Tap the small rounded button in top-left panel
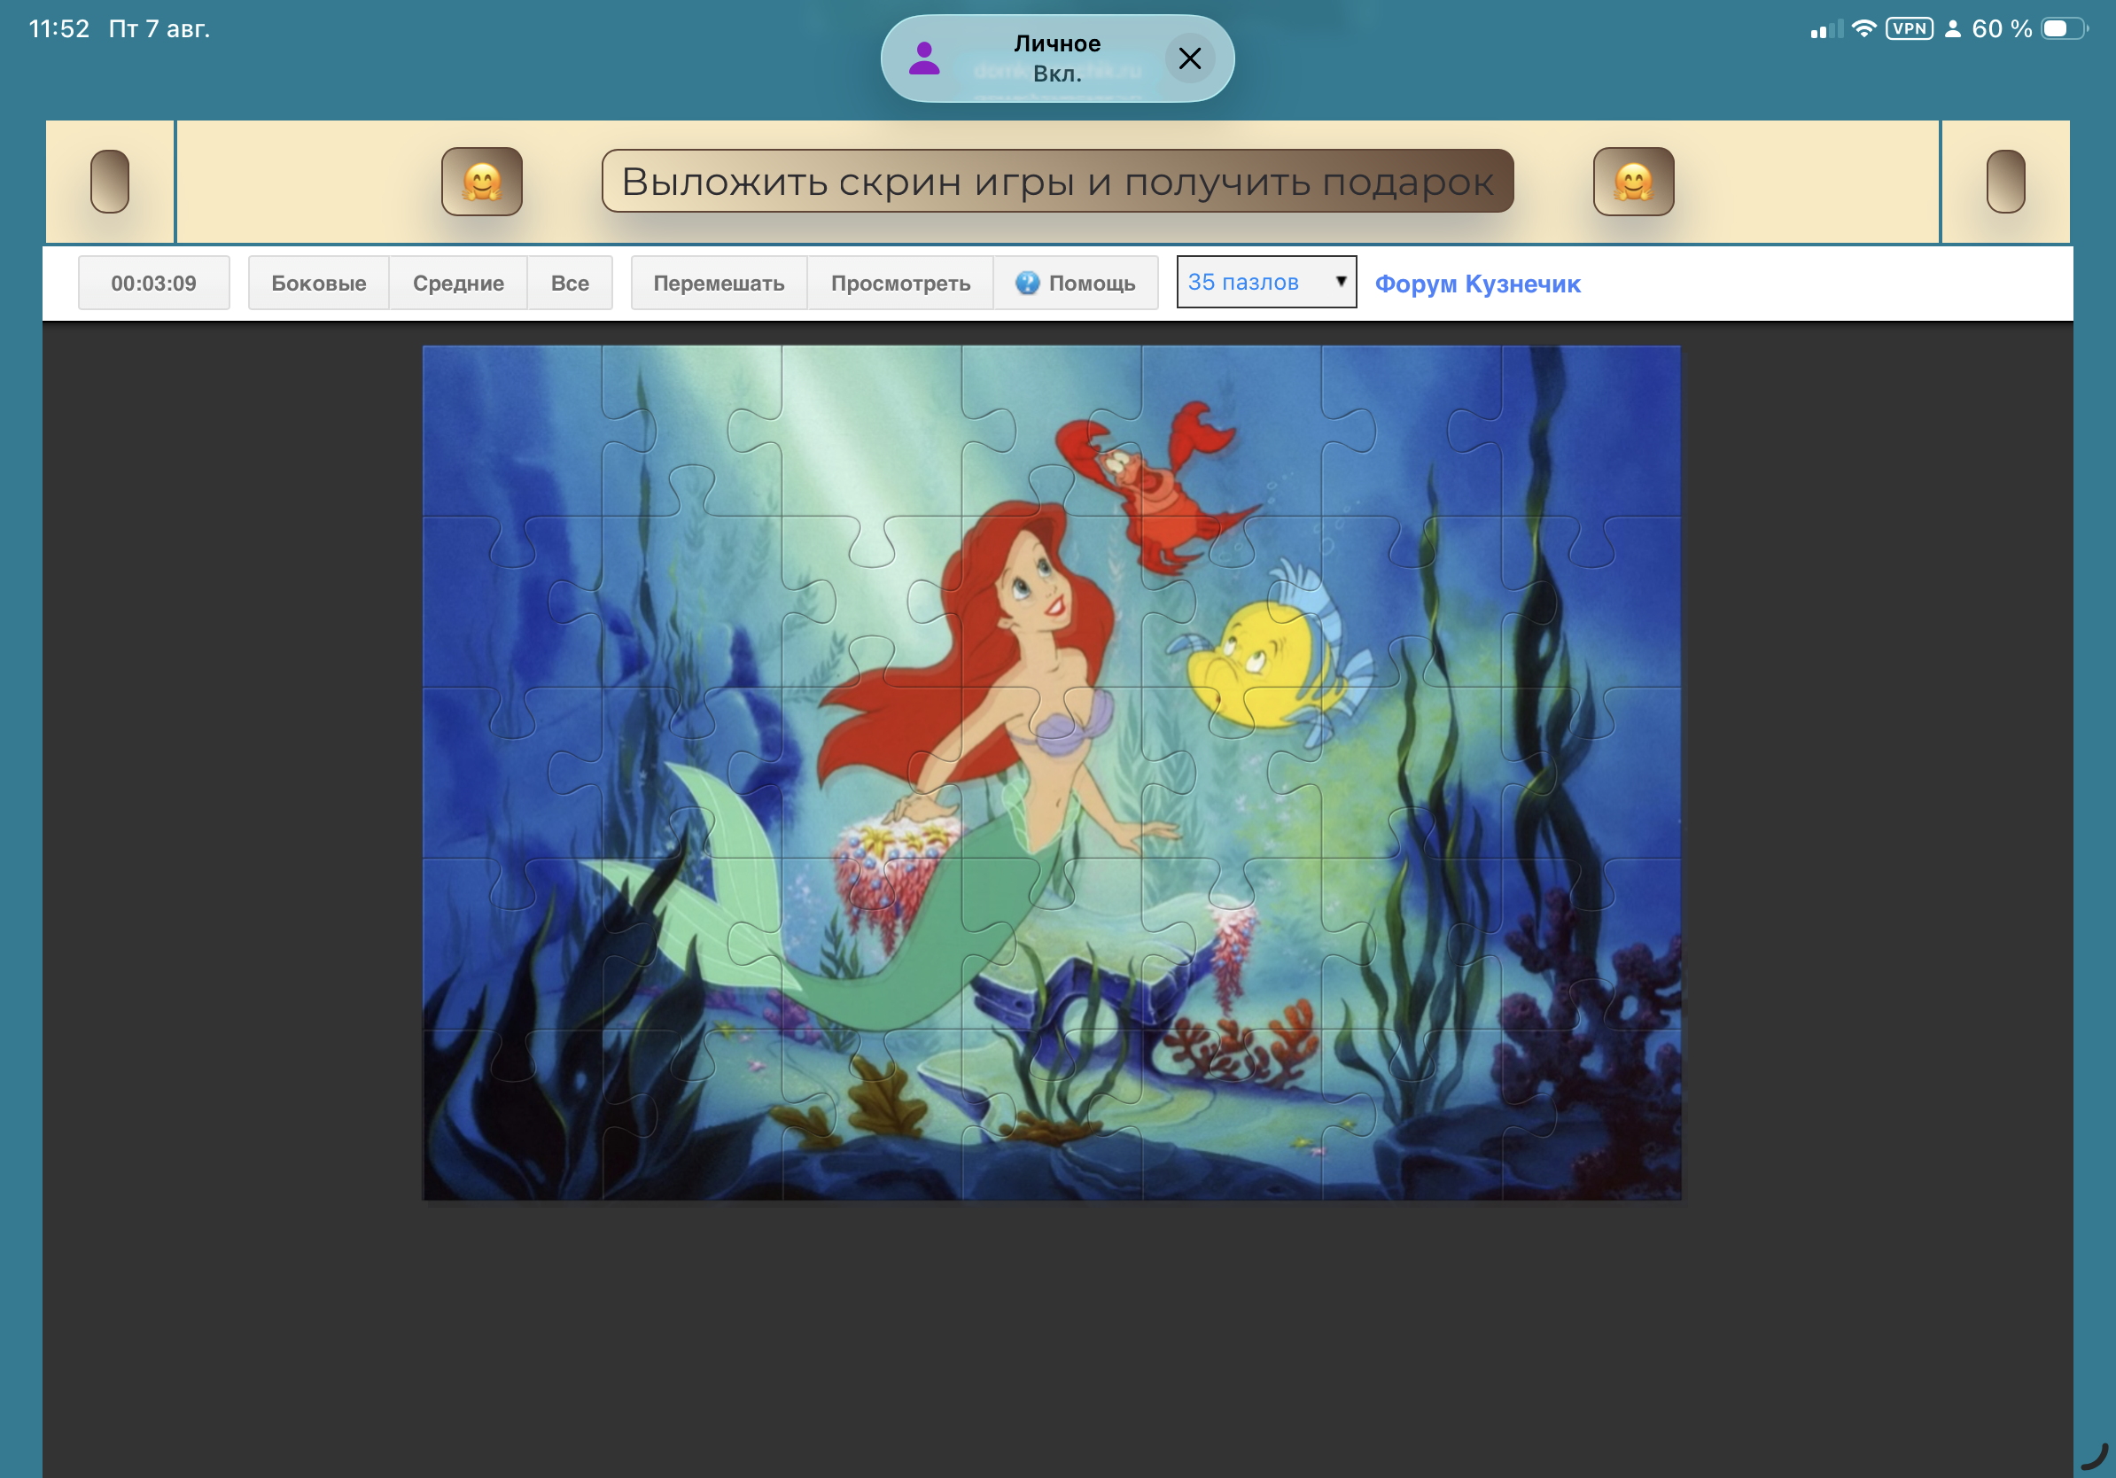The image size is (2116, 1478). 110,182
